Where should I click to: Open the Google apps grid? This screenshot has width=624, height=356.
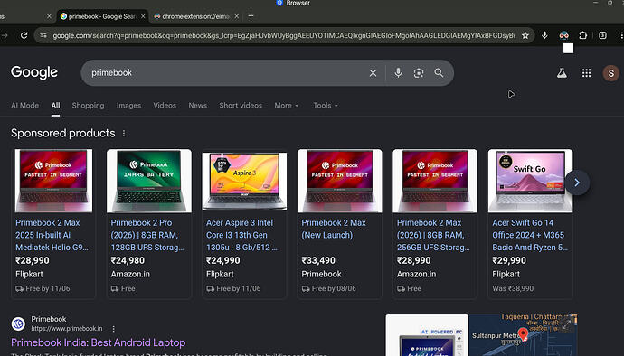click(x=587, y=73)
